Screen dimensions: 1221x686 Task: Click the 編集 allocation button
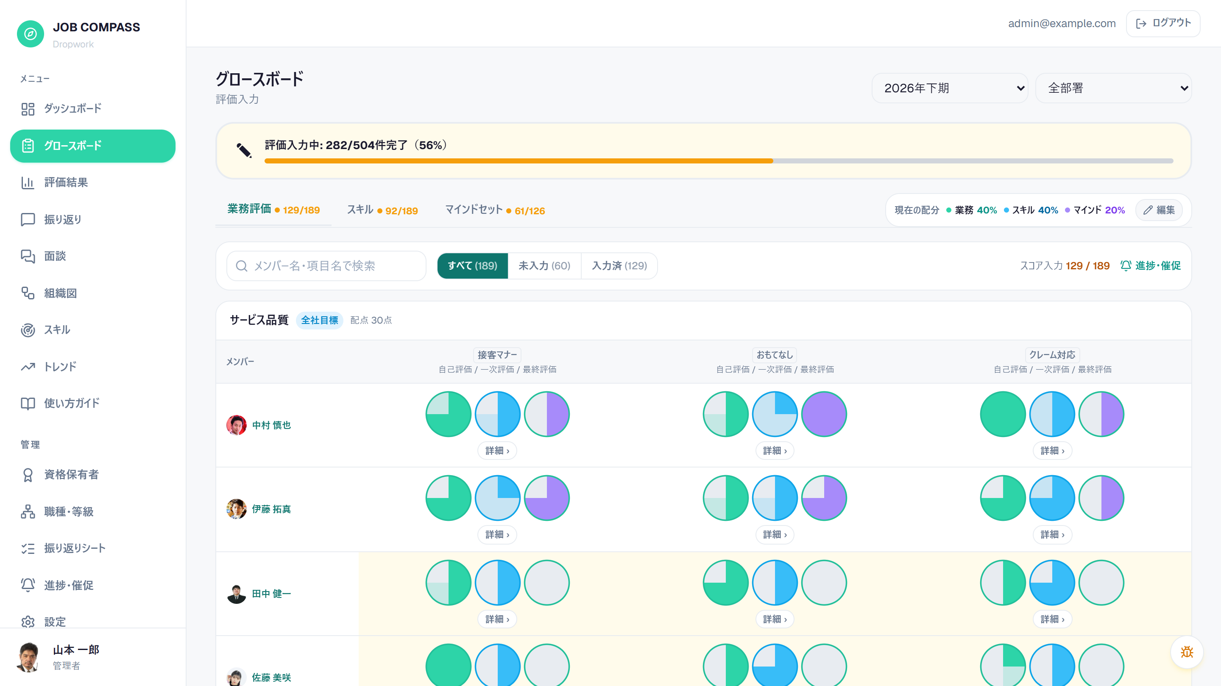pos(1159,210)
